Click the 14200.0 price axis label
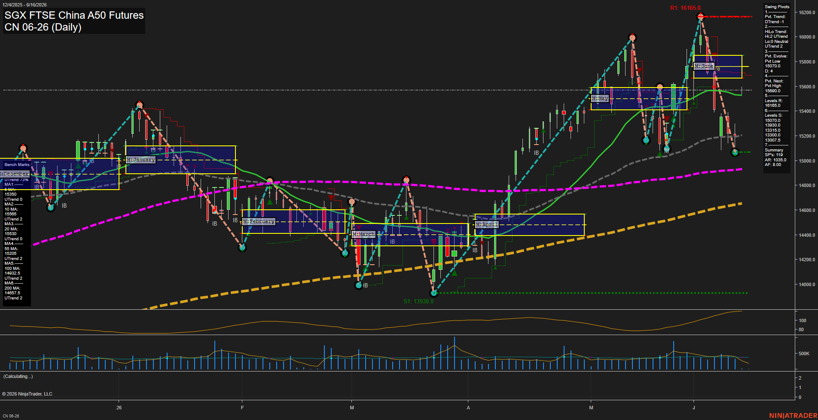This screenshot has height=420, width=818. tap(807, 260)
